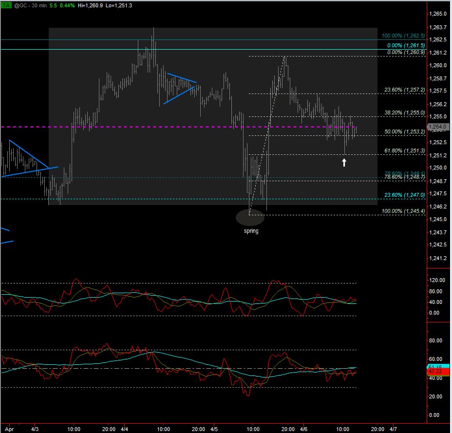452x433 pixels.
Task: Select the @GC - 30 min symbol label
Action: pyautogui.click(x=30, y=5)
